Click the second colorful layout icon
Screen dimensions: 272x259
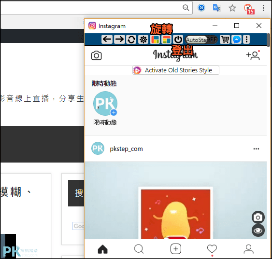pyautogui.click(x=166, y=39)
